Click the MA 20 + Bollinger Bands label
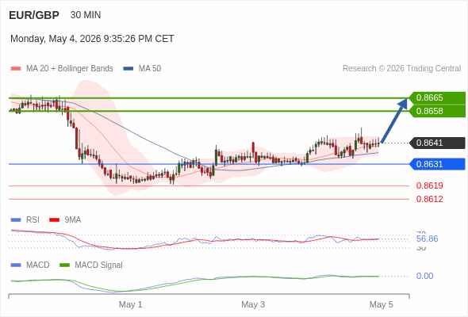The image size is (468, 317). (x=70, y=69)
